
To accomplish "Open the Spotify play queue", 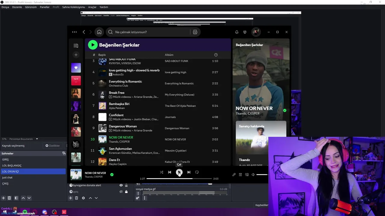I will pyautogui.click(x=240, y=175).
